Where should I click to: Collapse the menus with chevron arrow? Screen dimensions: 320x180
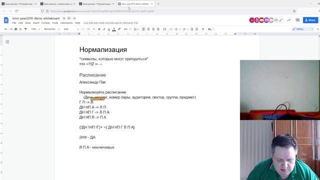click(318, 29)
